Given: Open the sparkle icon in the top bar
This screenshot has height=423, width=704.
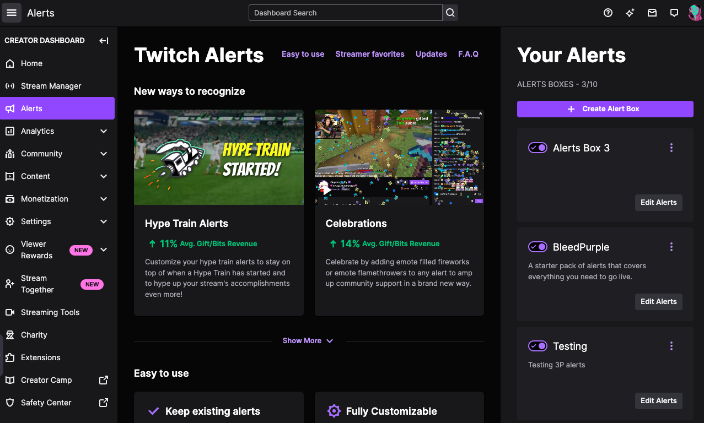Looking at the screenshot, I should coord(630,13).
